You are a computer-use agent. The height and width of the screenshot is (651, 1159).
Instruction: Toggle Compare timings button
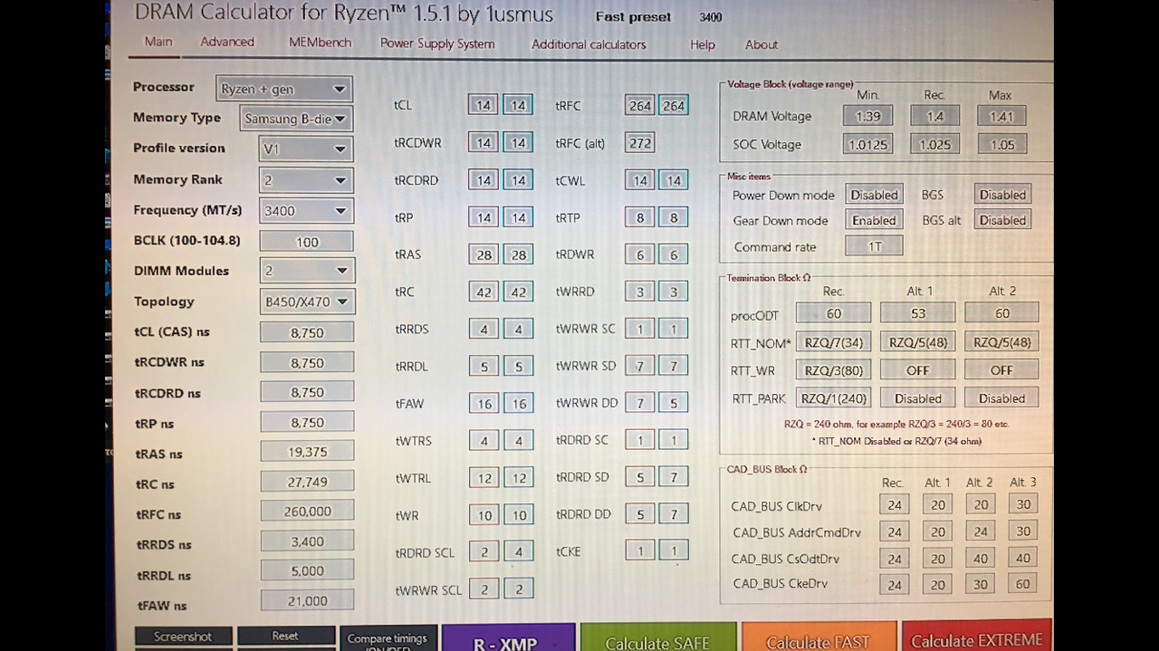(x=388, y=639)
